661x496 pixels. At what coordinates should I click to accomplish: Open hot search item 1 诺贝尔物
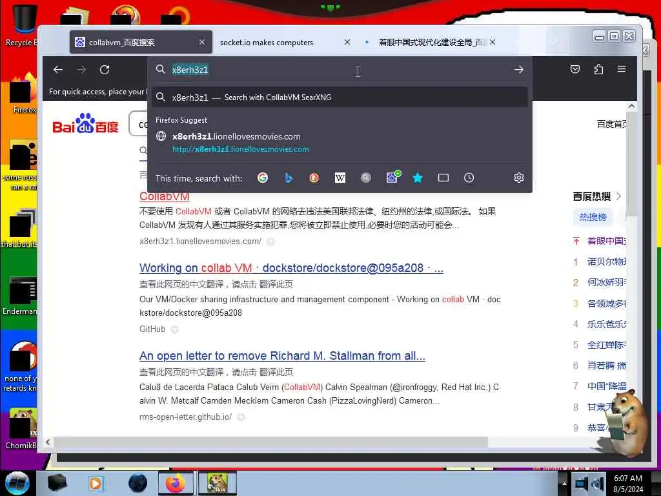(606, 262)
